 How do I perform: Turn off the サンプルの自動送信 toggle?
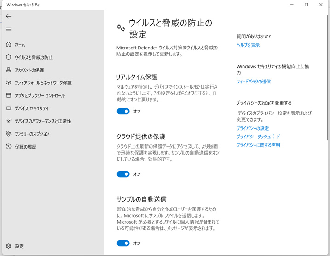pyautogui.click(x=123, y=244)
